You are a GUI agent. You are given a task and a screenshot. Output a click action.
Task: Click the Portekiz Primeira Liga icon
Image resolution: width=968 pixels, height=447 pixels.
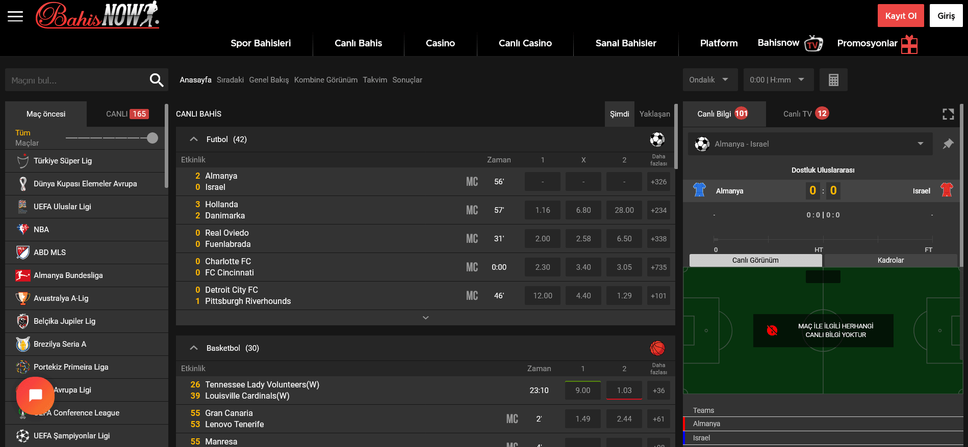coord(23,367)
